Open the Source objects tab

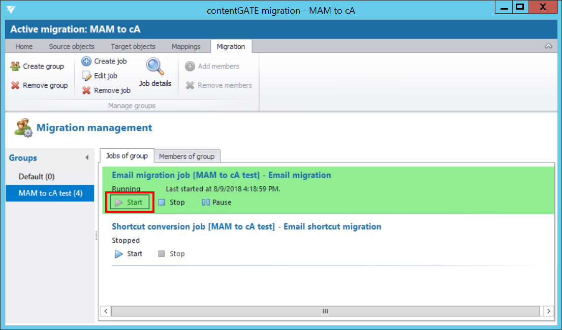72,47
